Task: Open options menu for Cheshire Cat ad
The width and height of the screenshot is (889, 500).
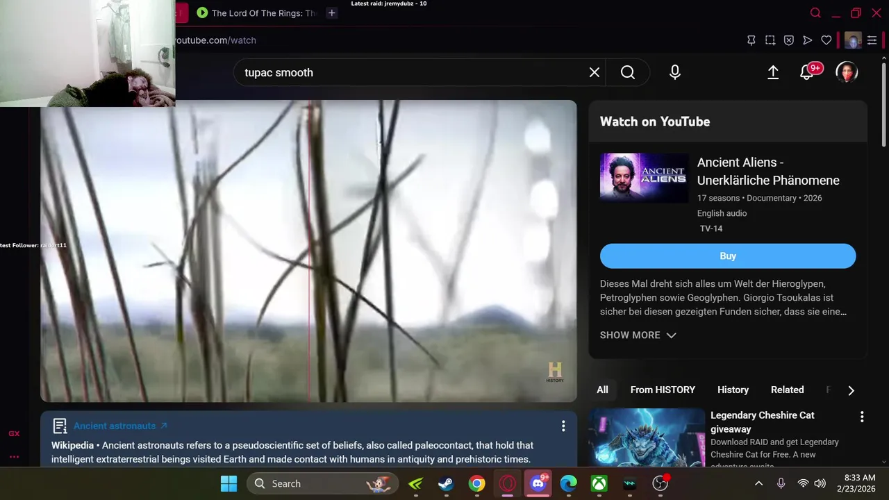Action: click(x=862, y=417)
